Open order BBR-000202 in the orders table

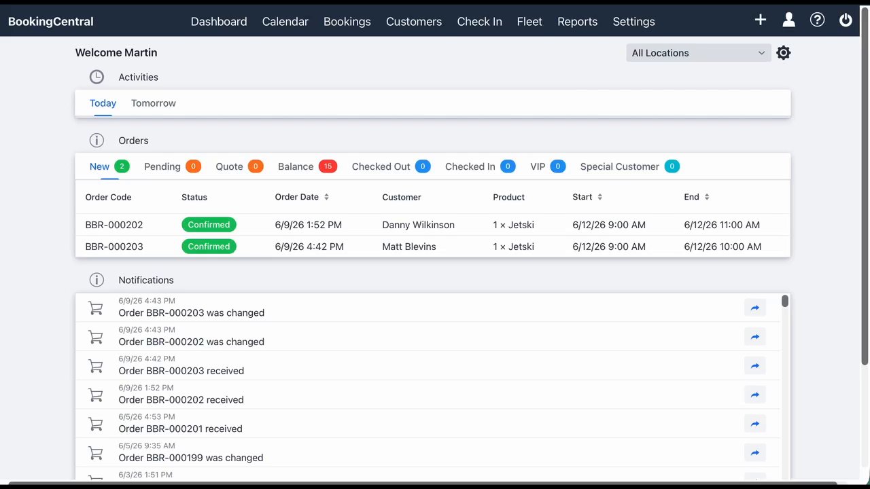(114, 225)
